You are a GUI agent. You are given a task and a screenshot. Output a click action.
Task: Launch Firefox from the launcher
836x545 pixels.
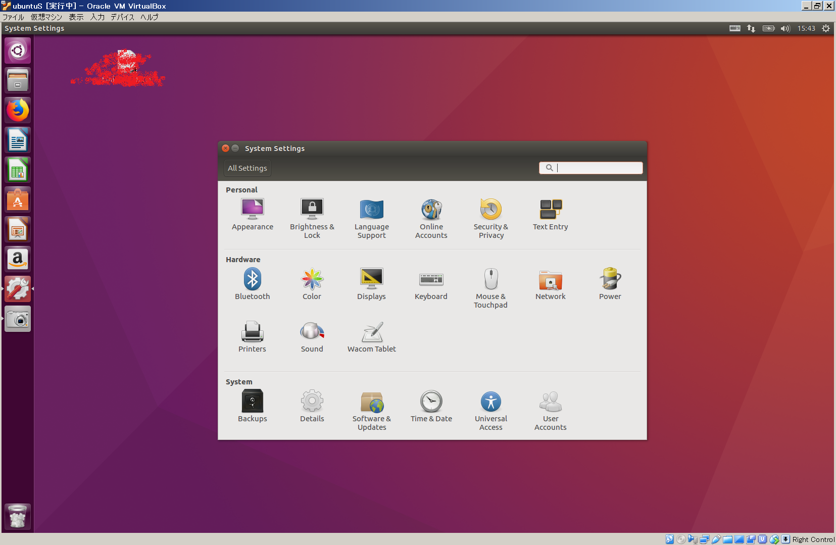coord(18,110)
